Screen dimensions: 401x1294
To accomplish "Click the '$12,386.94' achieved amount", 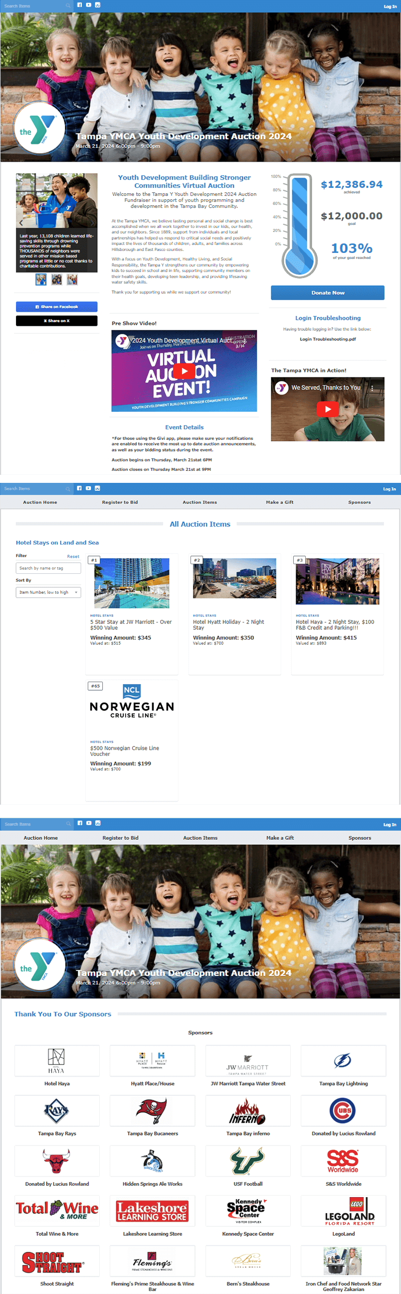I will [x=351, y=184].
